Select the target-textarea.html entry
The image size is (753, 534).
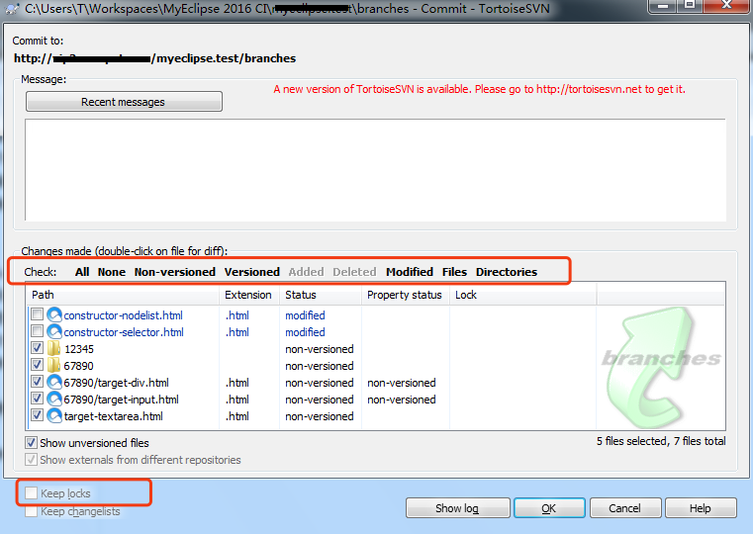click(114, 416)
